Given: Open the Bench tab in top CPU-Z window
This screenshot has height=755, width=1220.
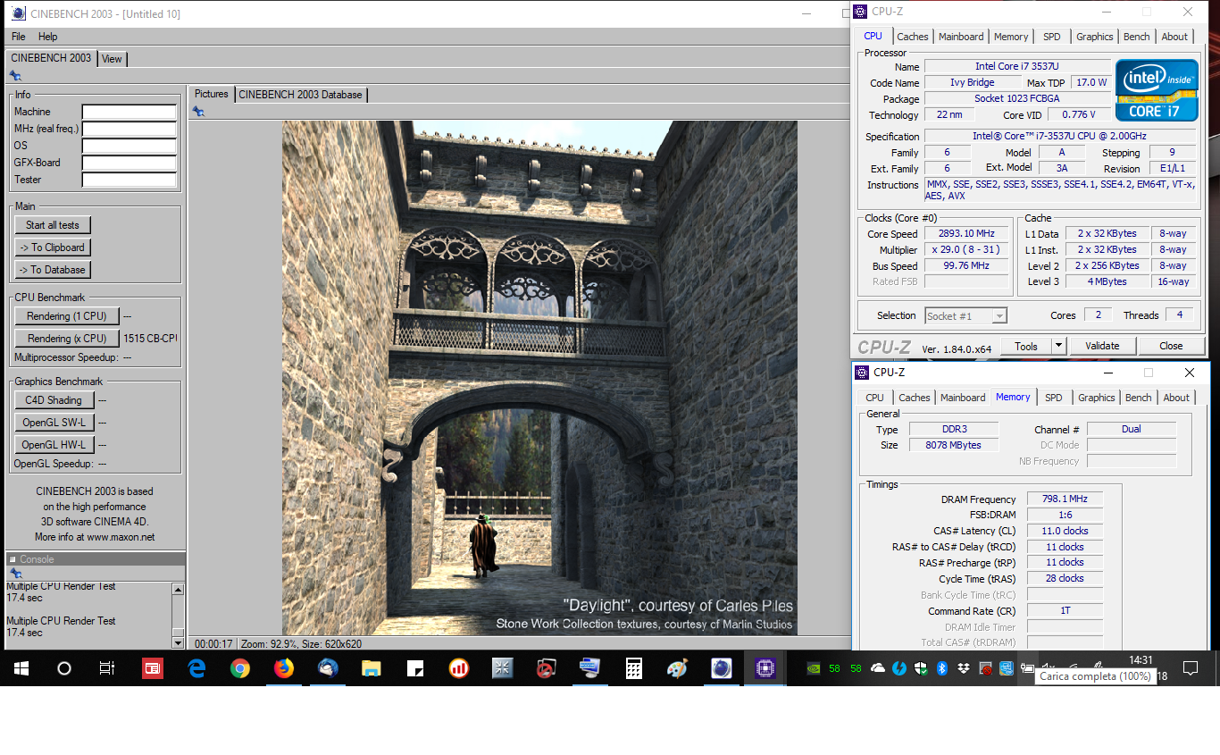Looking at the screenshot, I should tap(1137, 37).
